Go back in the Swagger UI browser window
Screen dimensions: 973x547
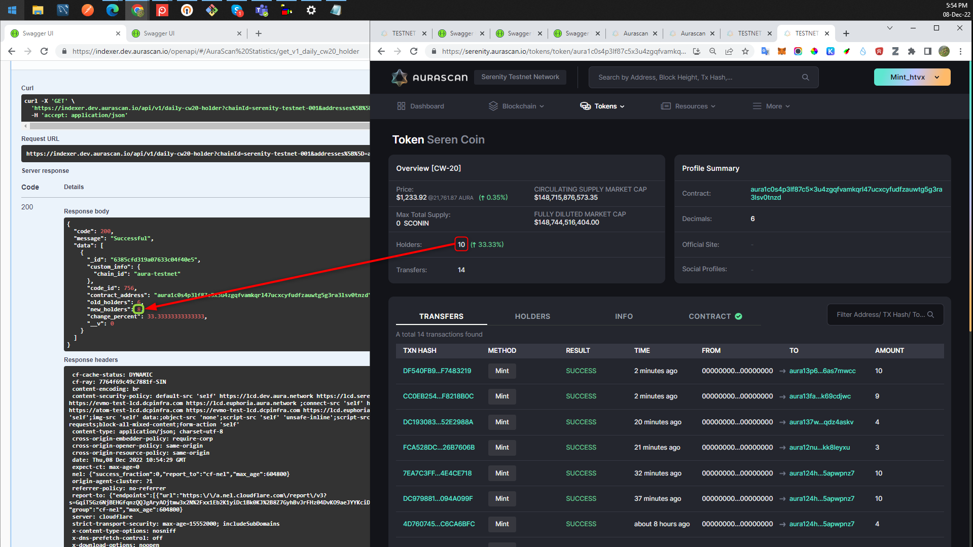tap(12, 51)
